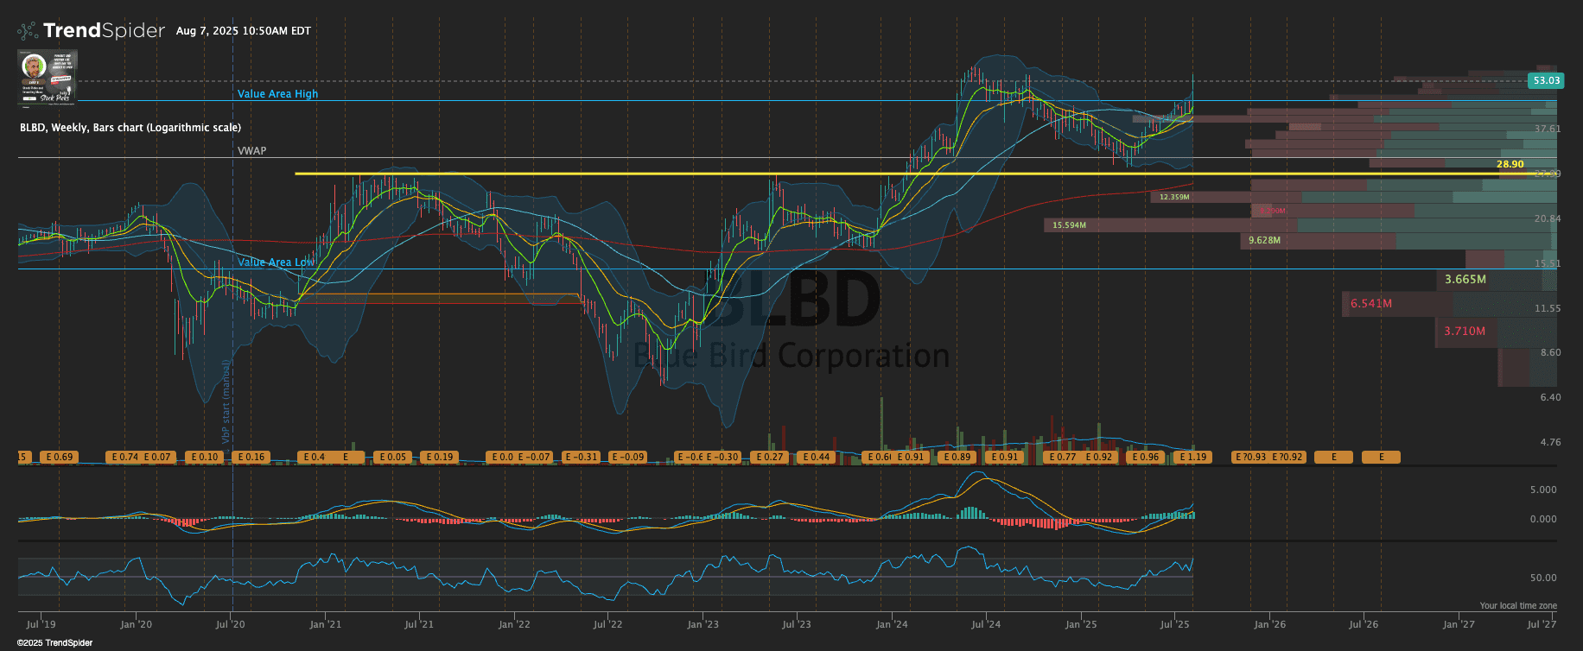Click the 8.60 price axis value

tap(1551, 353)
